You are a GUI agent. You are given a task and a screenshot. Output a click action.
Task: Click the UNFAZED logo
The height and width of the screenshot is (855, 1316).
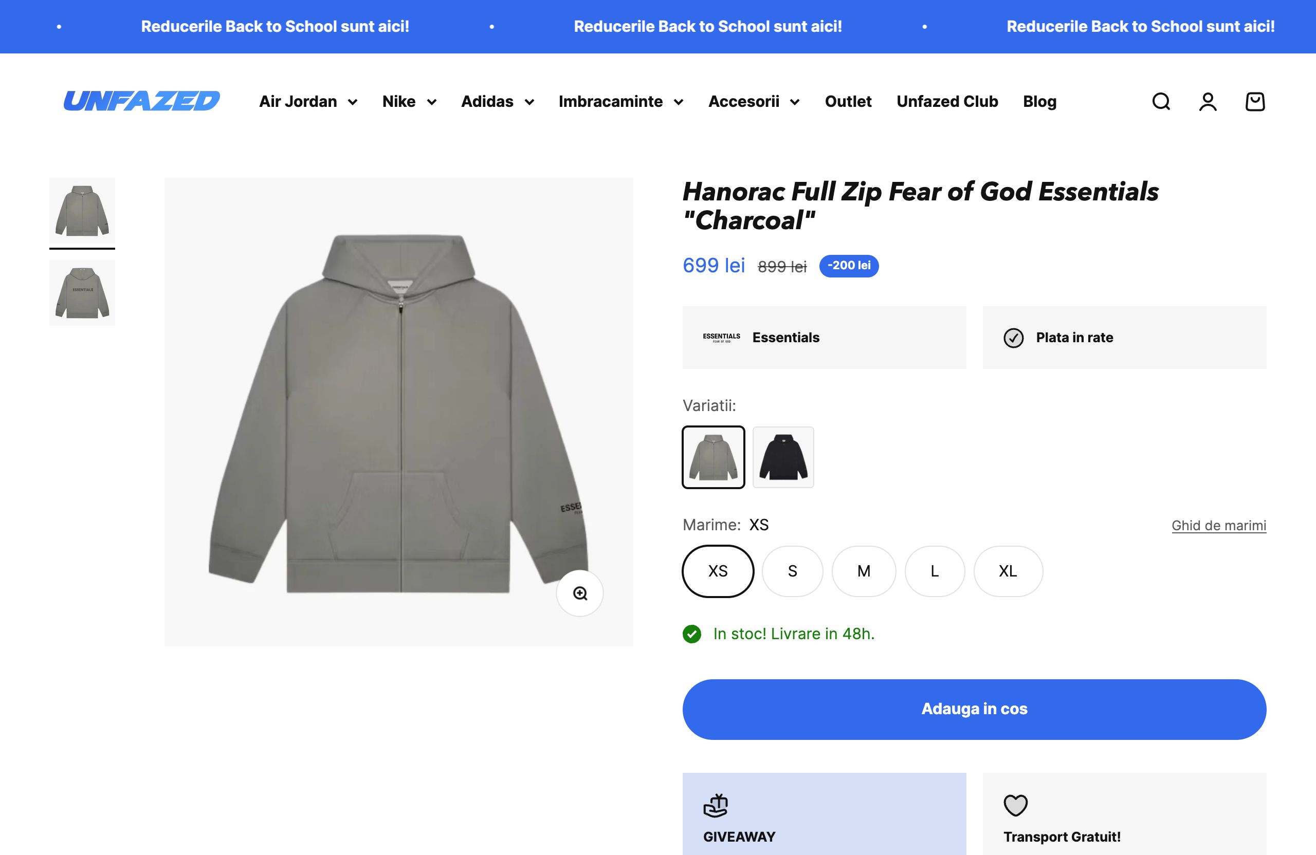(x=141, y=101)
